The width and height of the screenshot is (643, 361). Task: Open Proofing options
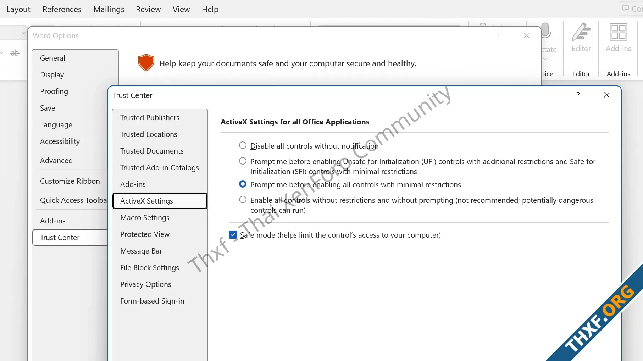tap(70, 91)
